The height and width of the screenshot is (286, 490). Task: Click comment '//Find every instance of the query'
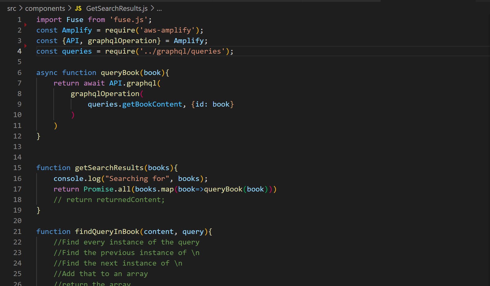pyautogui.click(x=126, y=242)
